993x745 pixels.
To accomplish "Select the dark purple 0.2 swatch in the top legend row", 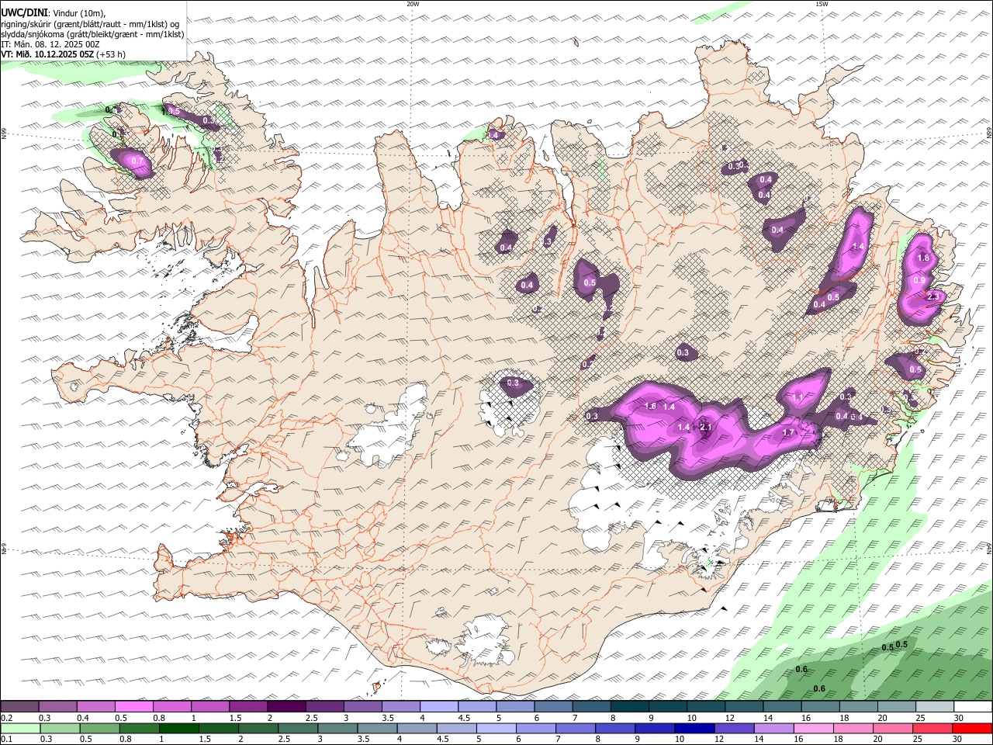I will pos(19,706).
